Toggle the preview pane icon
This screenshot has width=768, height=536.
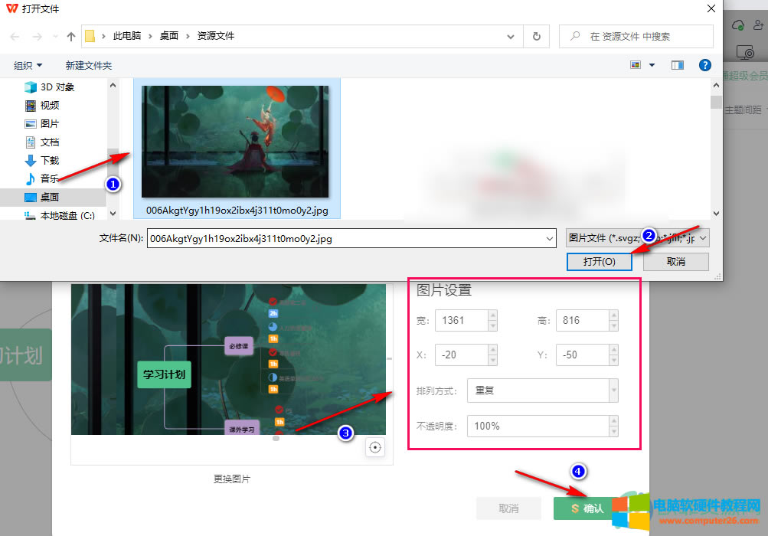point(677,66)
